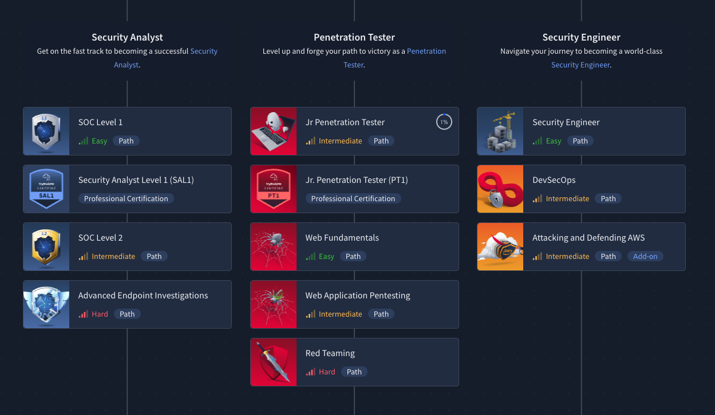Click the Easy label on Security Engineer card
Screen dimensions: 715x415
(x=554, y=141)
